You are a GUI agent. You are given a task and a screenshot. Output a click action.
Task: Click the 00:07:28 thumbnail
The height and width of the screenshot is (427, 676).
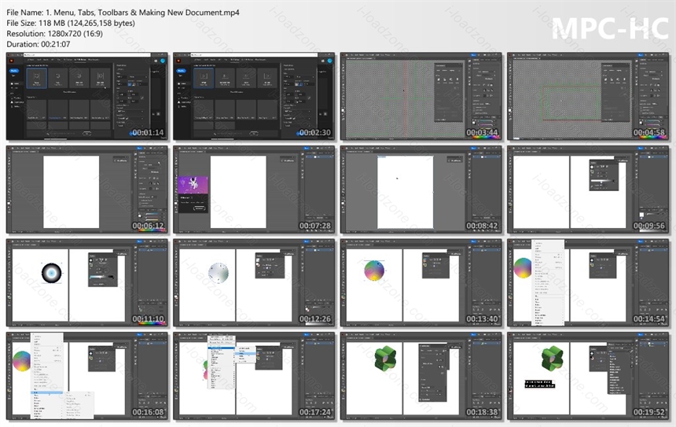pyautogui.click(x=254, y=190)
